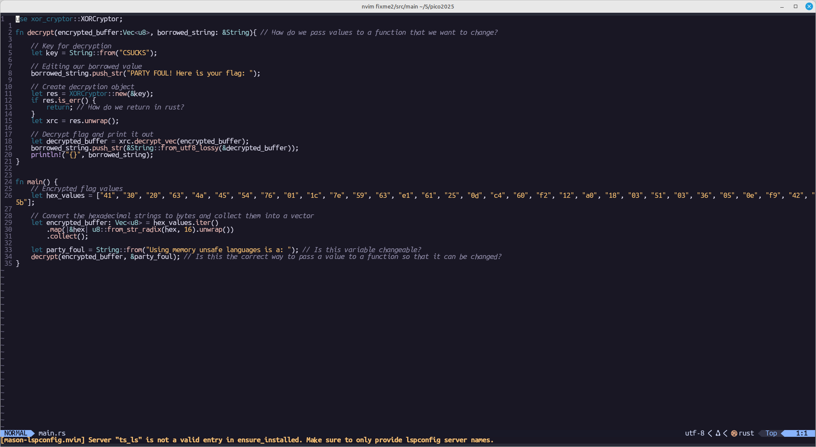Click the Top scroll position indicator
Screen dimensions: 816x447
[771, 433]
